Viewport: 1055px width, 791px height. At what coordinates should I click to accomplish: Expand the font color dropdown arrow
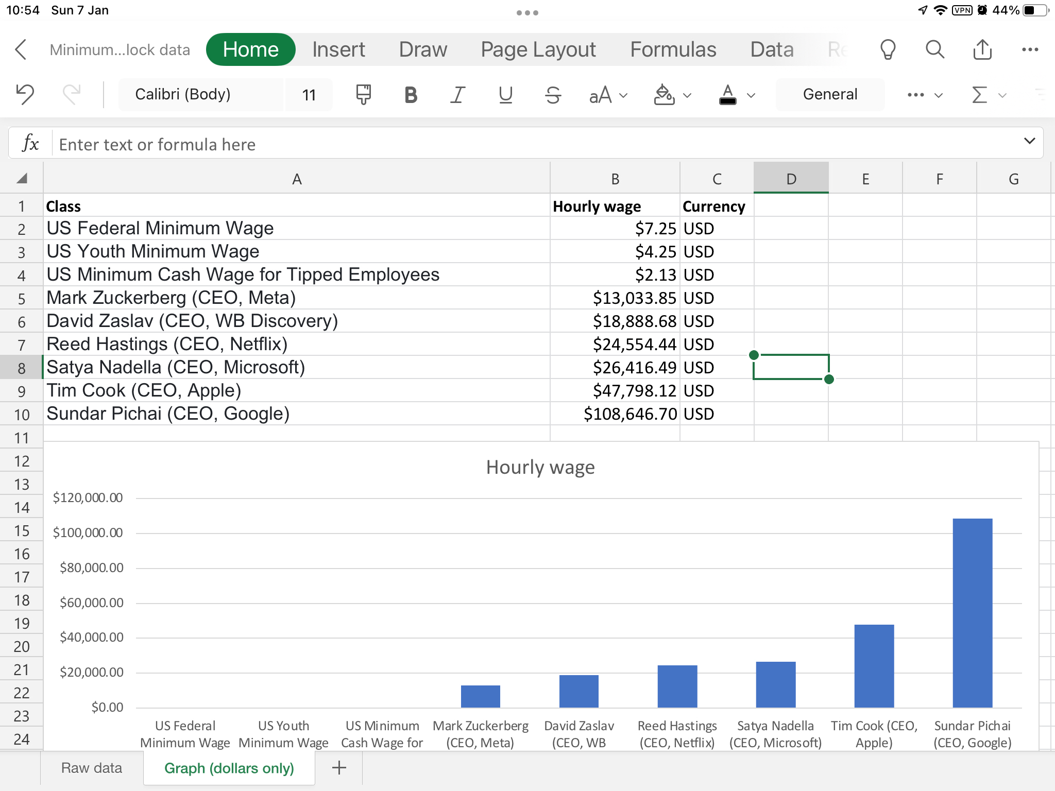point(751,95)
